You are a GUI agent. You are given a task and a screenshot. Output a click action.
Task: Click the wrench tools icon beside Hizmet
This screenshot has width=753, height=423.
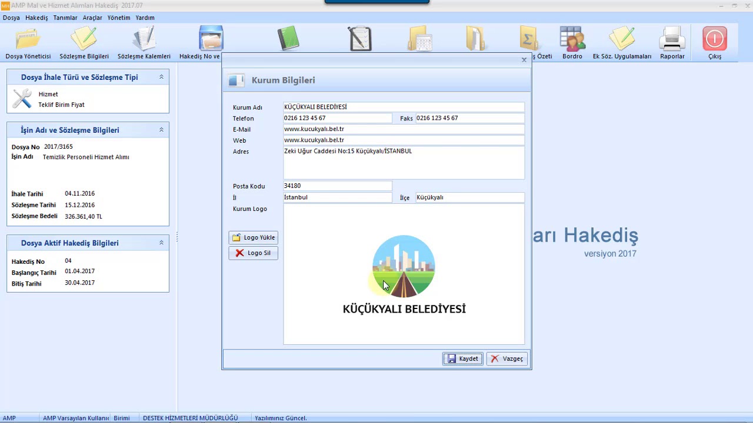[22, 99]
